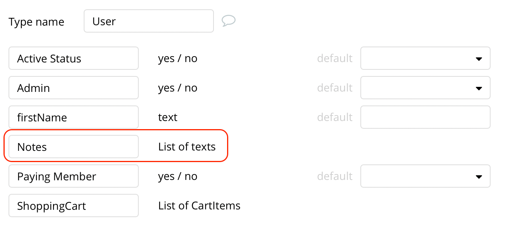Edit the Type name field containing User
The height and width of the screenshot is (228, 527).
149,21
